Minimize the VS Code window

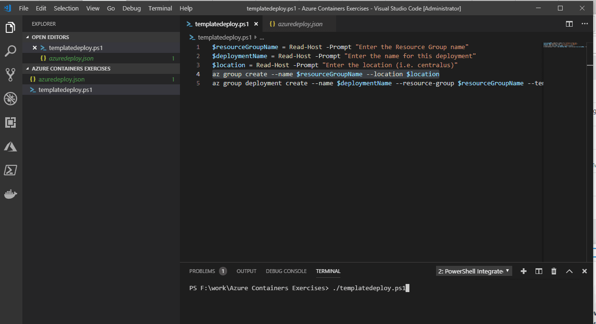click(538, 8)
